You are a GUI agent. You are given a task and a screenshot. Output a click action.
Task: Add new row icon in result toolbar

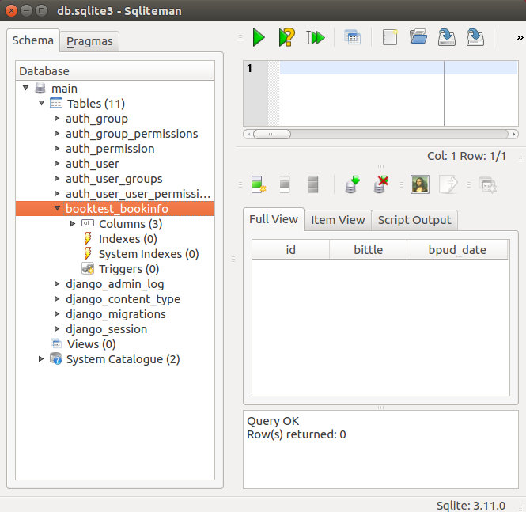(259, 184)
